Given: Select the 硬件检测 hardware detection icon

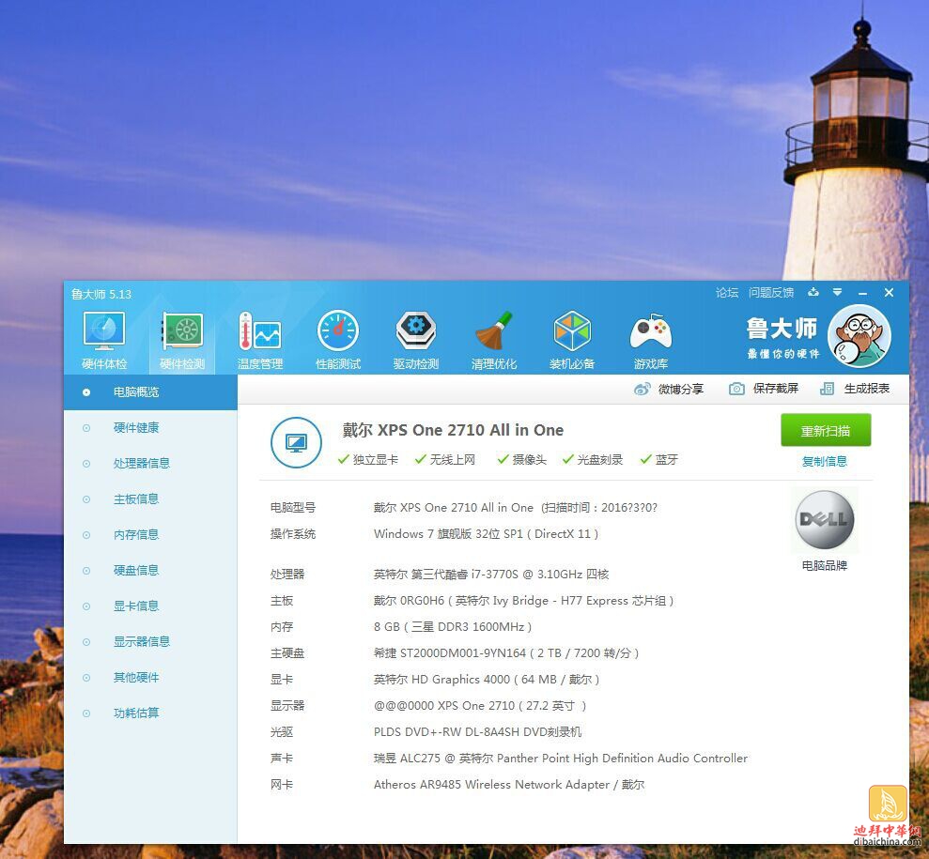Looking at the screenshot, I should tap(182, 341).
